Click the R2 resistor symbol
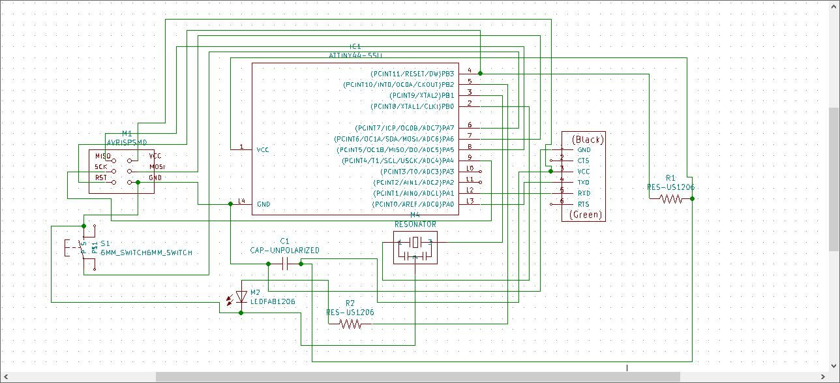The height and width of the screenshot is (383, 840). (x=350, y=324)
